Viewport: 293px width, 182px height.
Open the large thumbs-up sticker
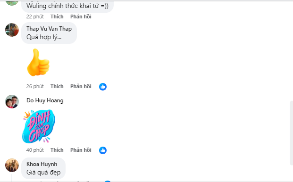tap(38, 62)
